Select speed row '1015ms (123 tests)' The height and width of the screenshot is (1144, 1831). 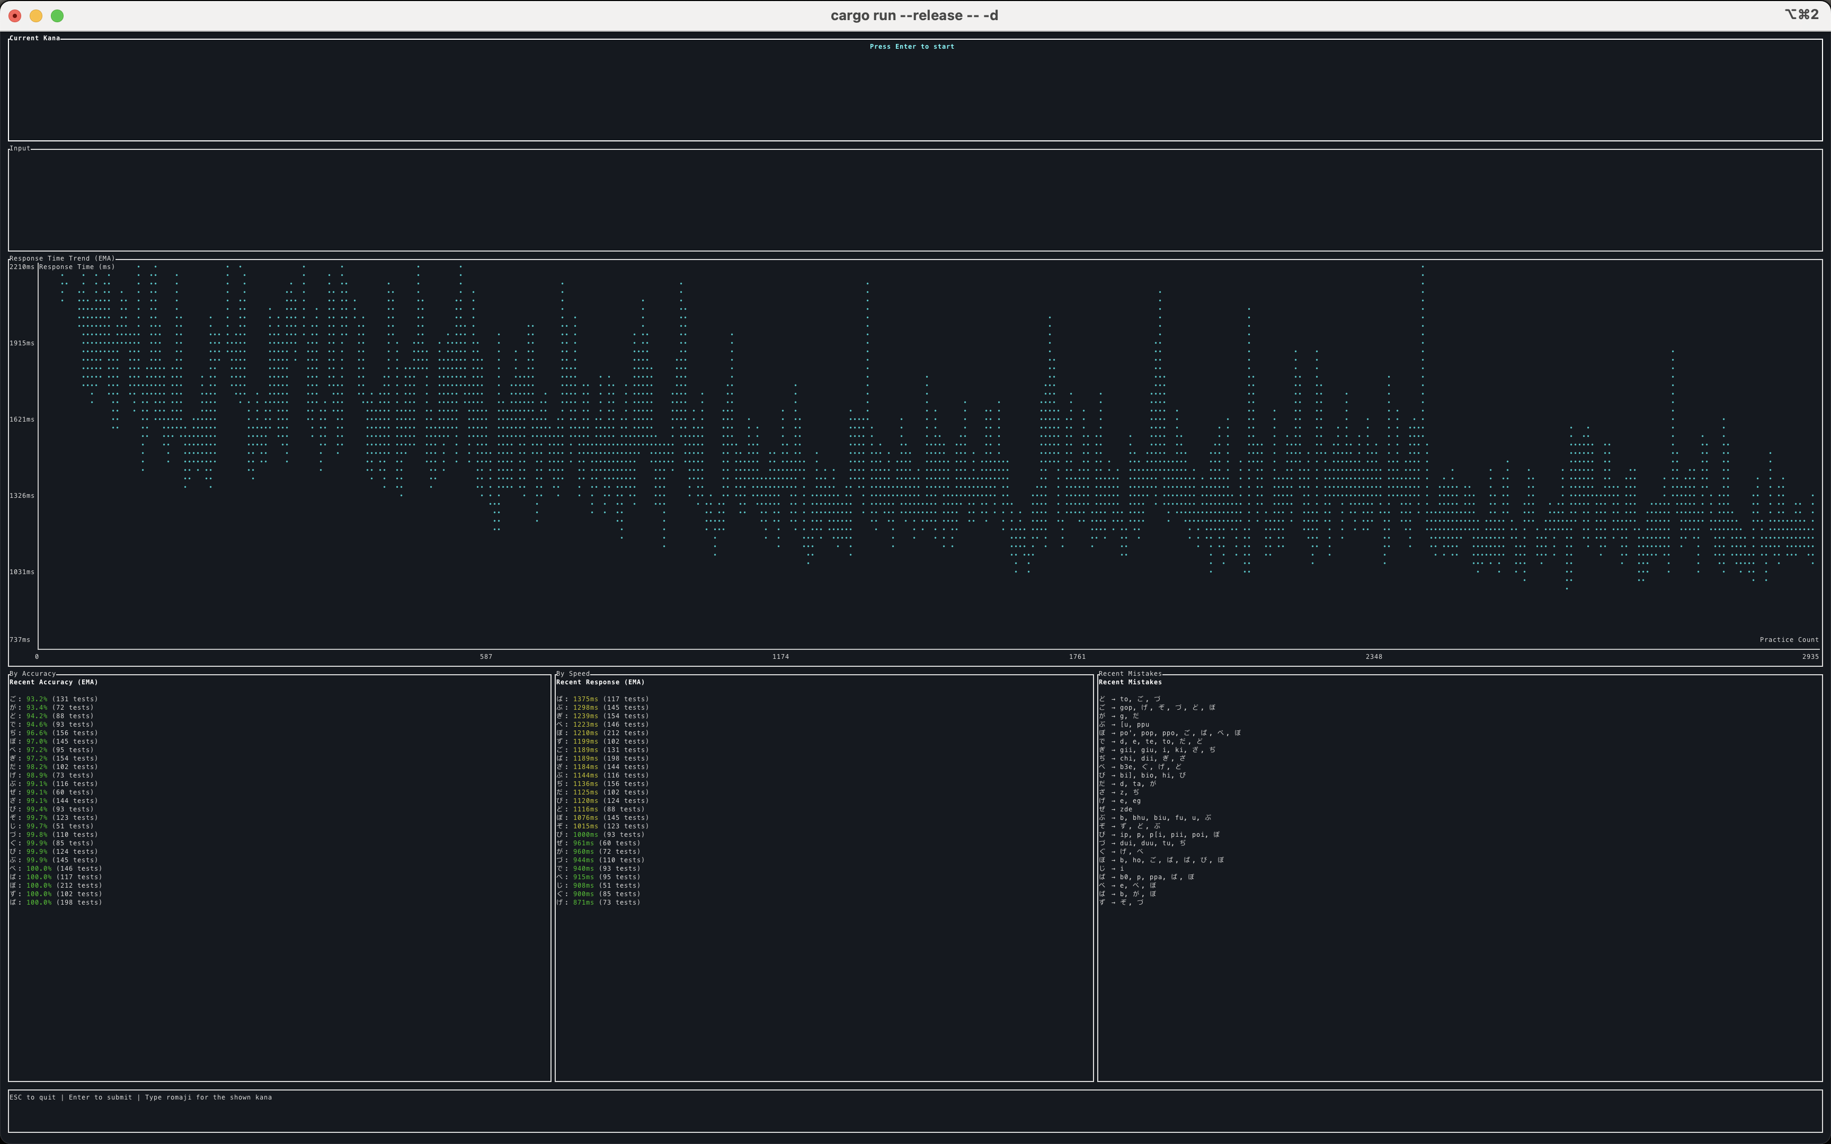[x=602, y=826]
